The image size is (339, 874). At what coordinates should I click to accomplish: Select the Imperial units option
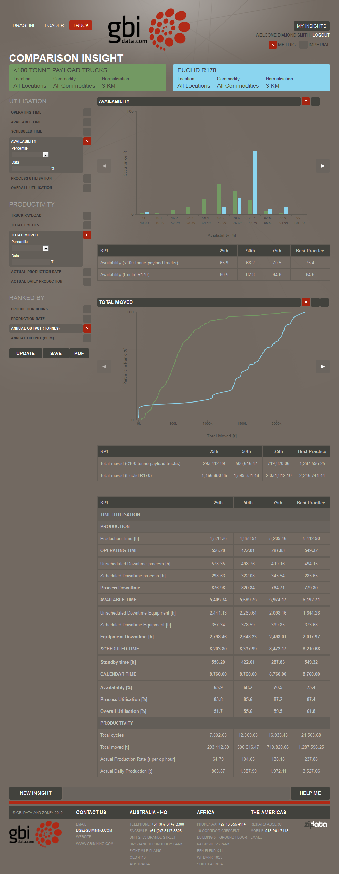point(303,45)
